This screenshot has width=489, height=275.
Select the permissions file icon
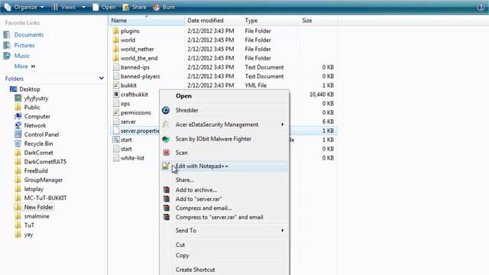[116, 112]
